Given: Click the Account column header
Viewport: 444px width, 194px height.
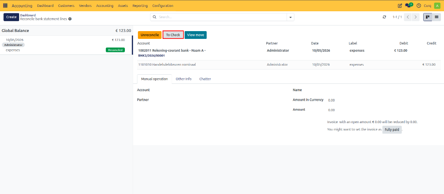Looking at the screenshot, I should 143,44.
